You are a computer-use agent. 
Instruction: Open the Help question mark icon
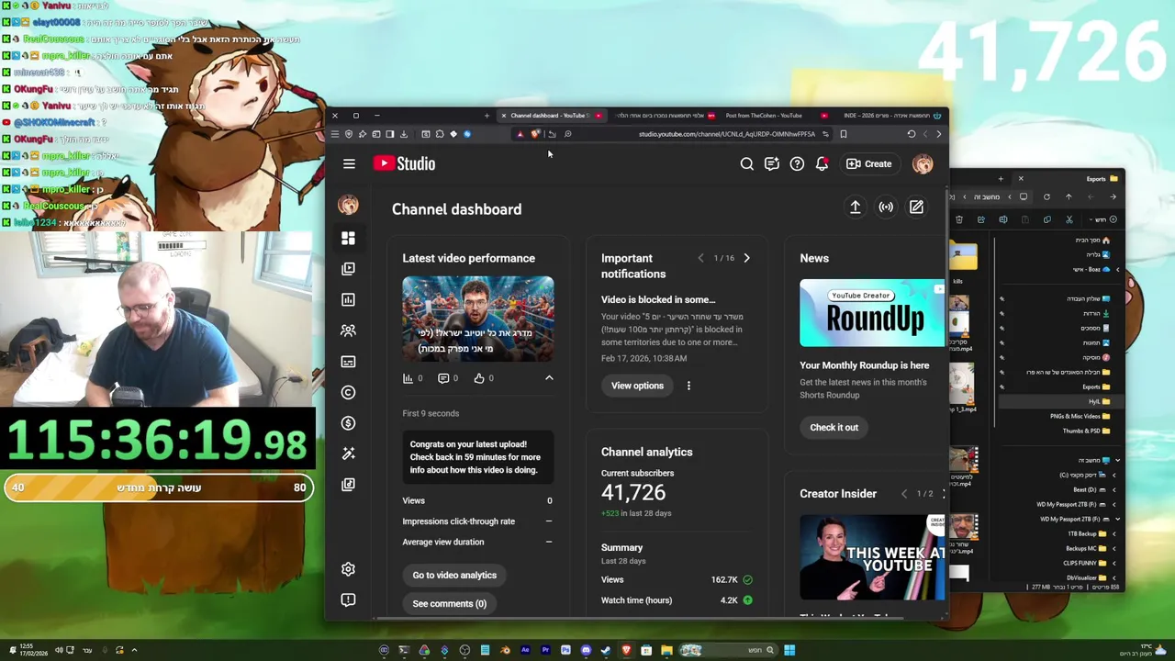797,164
